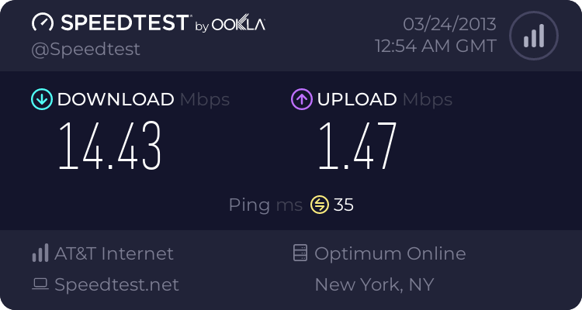Click the yellow ping icon
Screen dimensions: 582x310
(x=320, y=205)
